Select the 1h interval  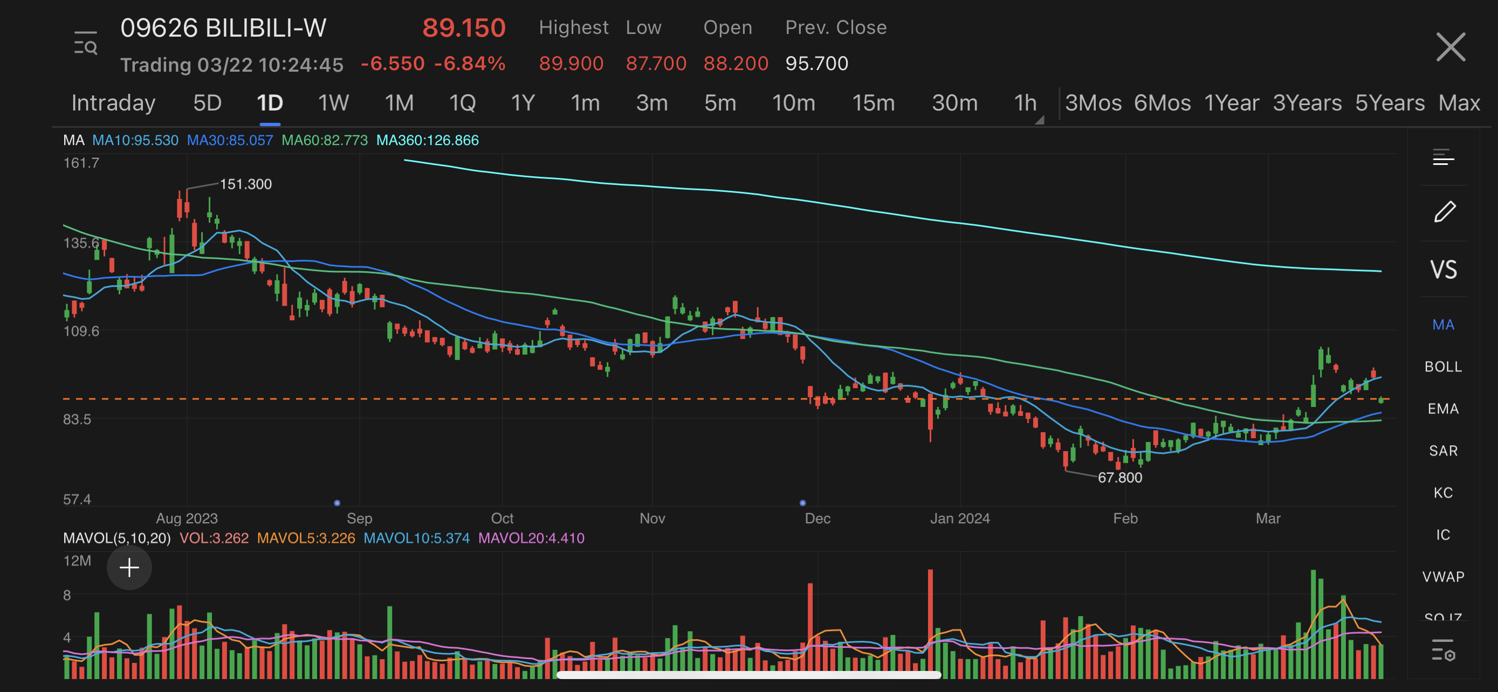pyautogui.click(x=1025, y=103)
